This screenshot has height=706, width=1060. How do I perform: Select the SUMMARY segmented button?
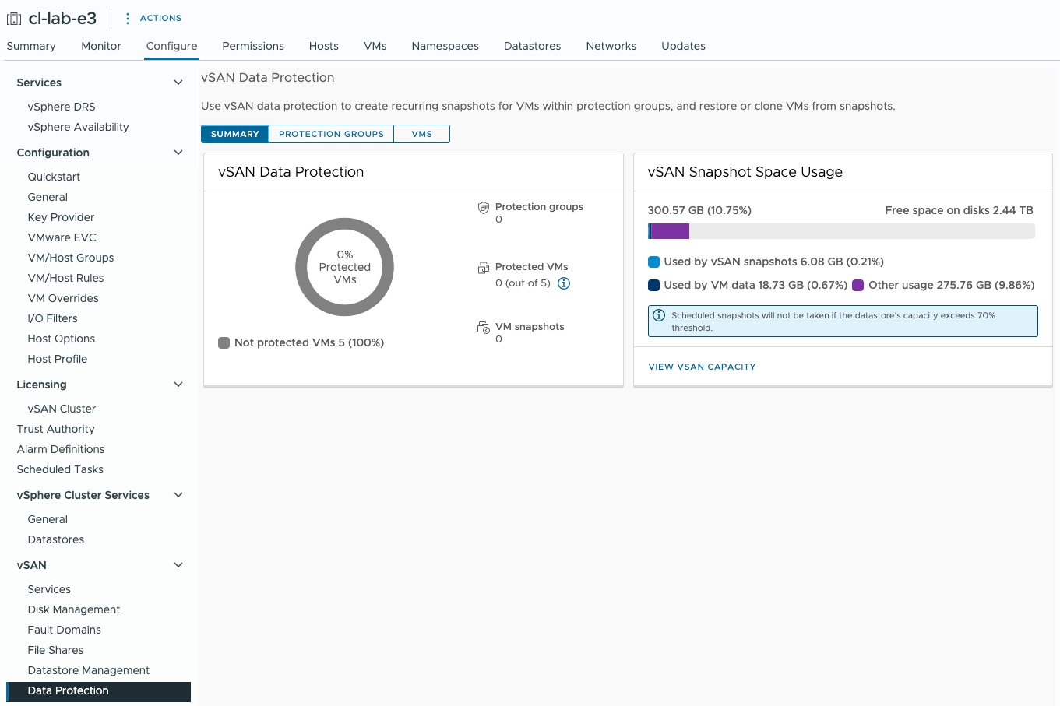pos(235,134)
